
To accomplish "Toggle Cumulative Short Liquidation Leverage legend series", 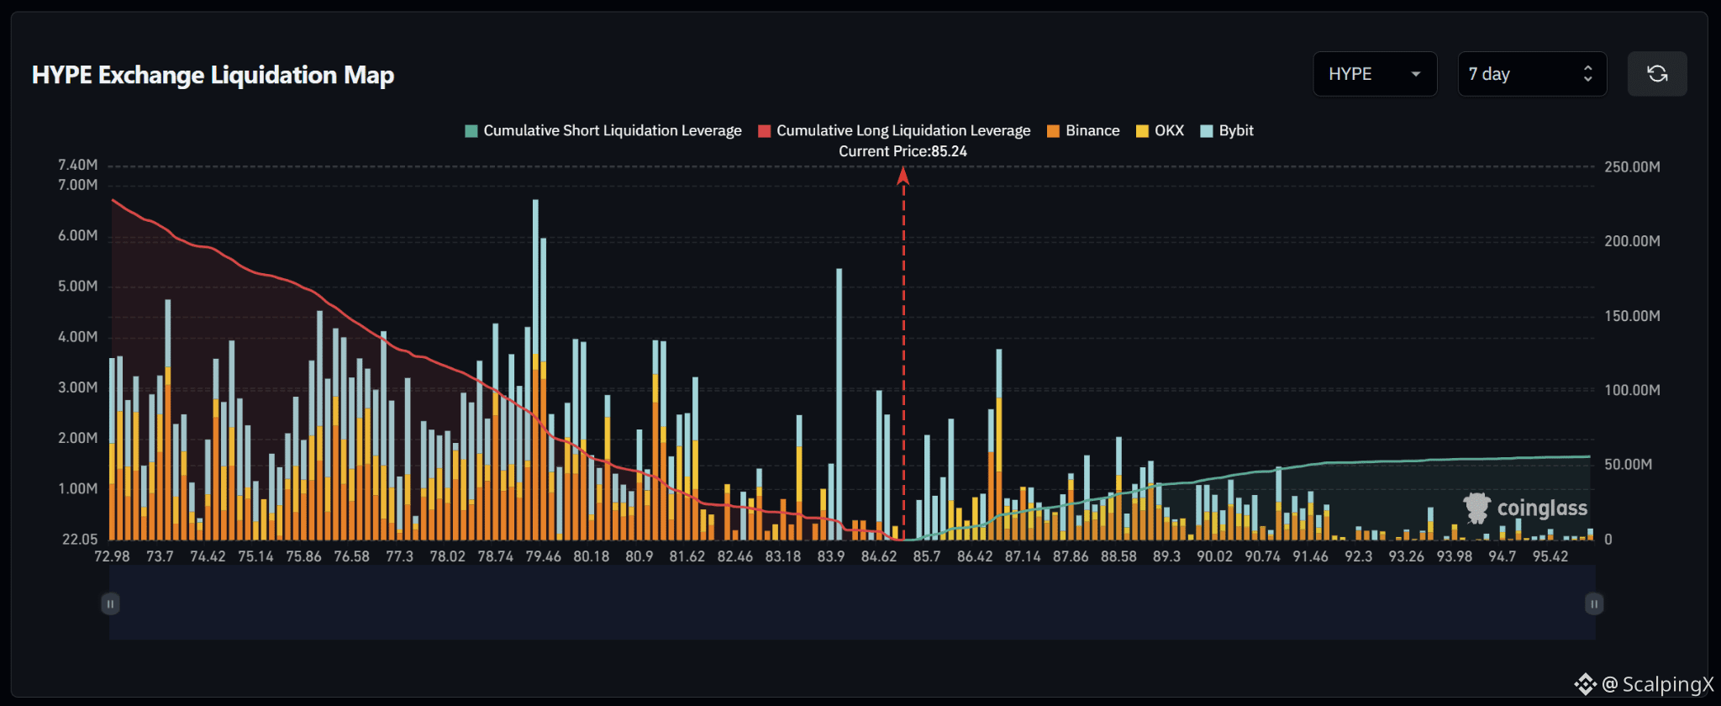I will (x=603, y=130).
